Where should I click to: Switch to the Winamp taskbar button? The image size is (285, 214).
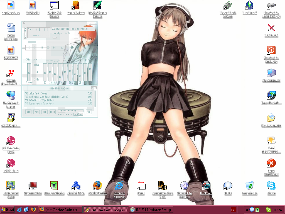106,210
